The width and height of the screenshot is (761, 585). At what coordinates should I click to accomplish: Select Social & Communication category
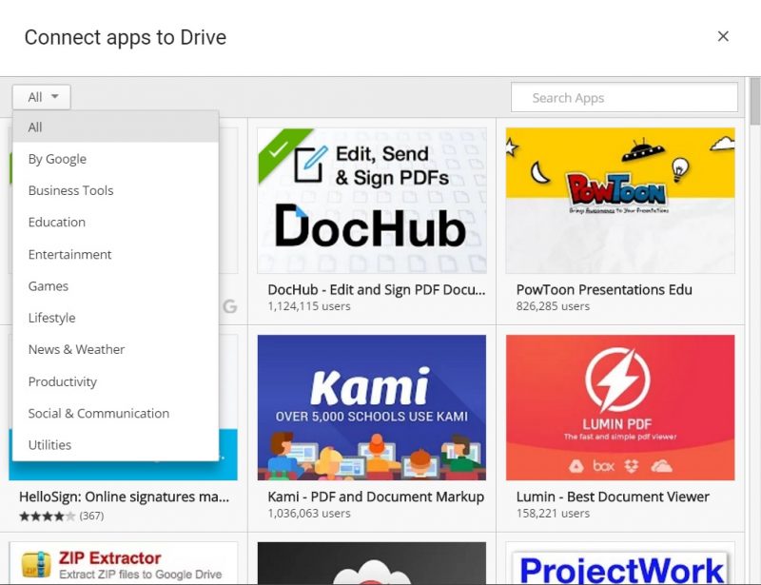coord(116,413)
